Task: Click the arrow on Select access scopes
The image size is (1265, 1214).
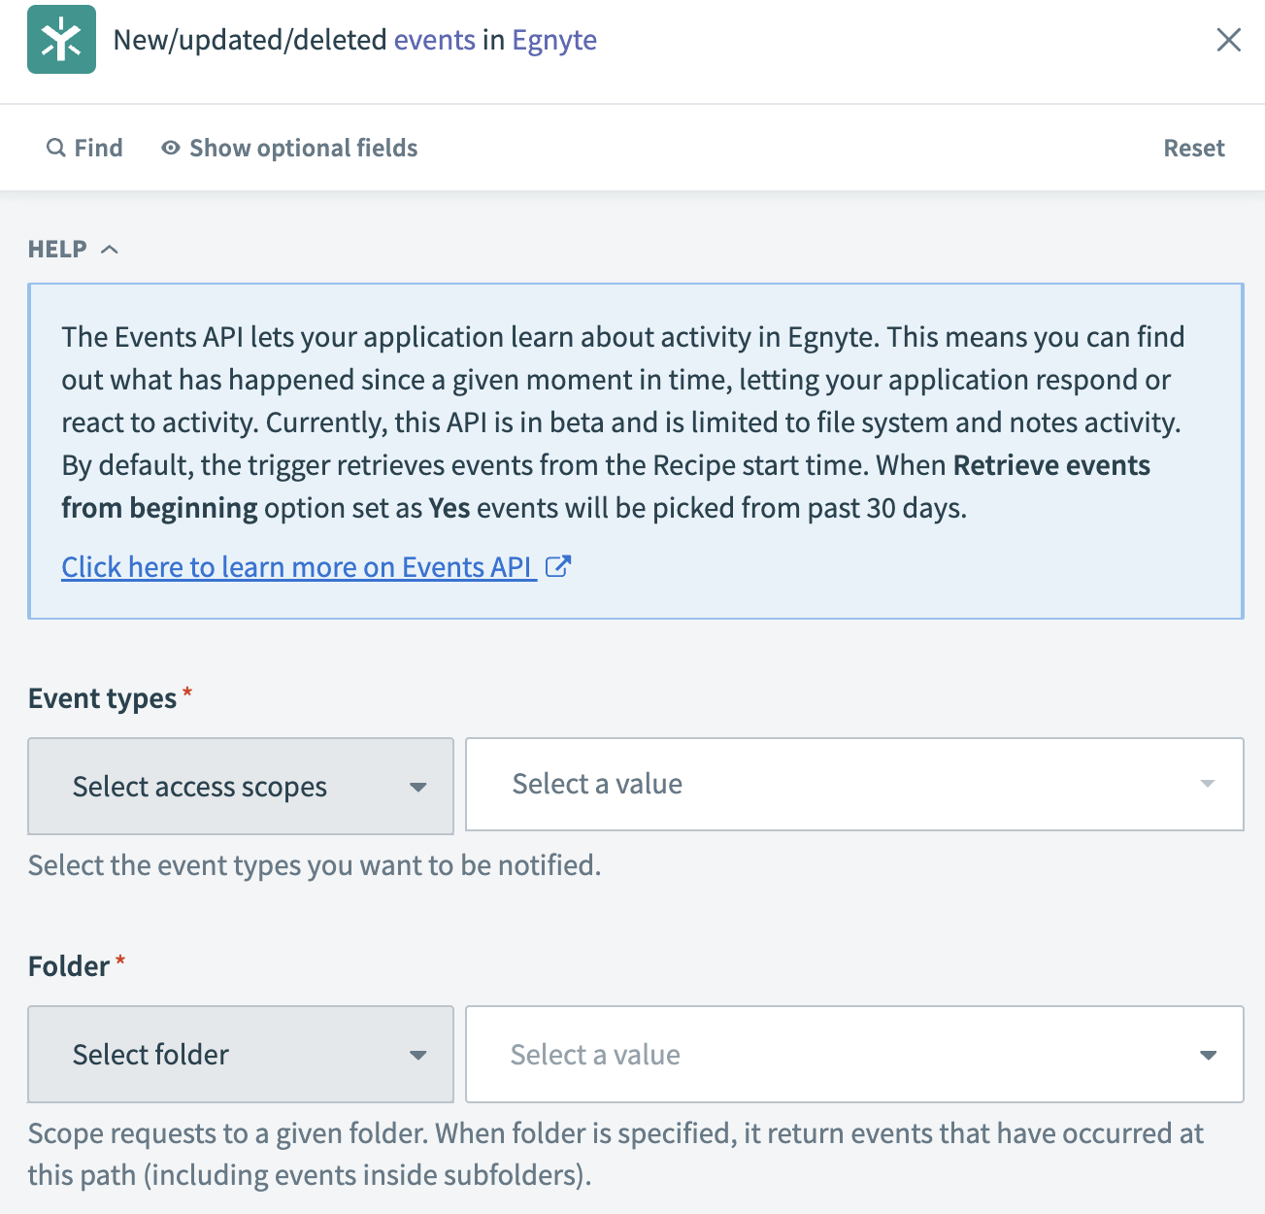Action: (418, 787)
